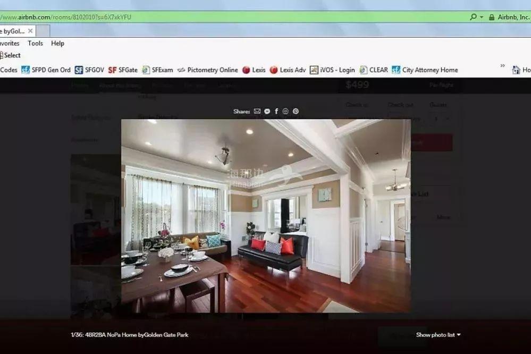531x354 pixels.
Task: Close the current browser tab
Action: pos(30,31)
